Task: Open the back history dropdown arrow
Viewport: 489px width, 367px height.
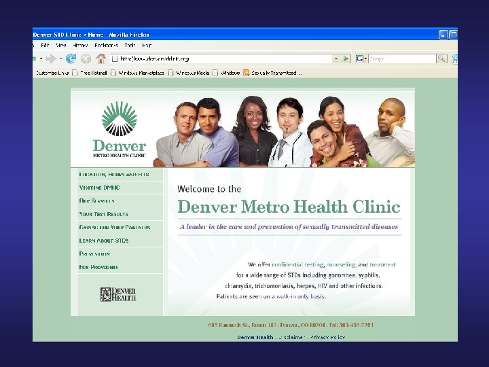Action: click(41, 58)
